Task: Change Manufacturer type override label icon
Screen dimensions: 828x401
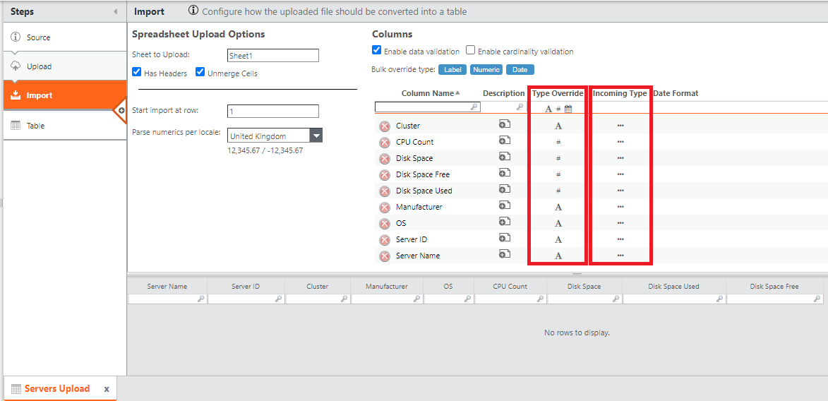Action: point(558,207)
